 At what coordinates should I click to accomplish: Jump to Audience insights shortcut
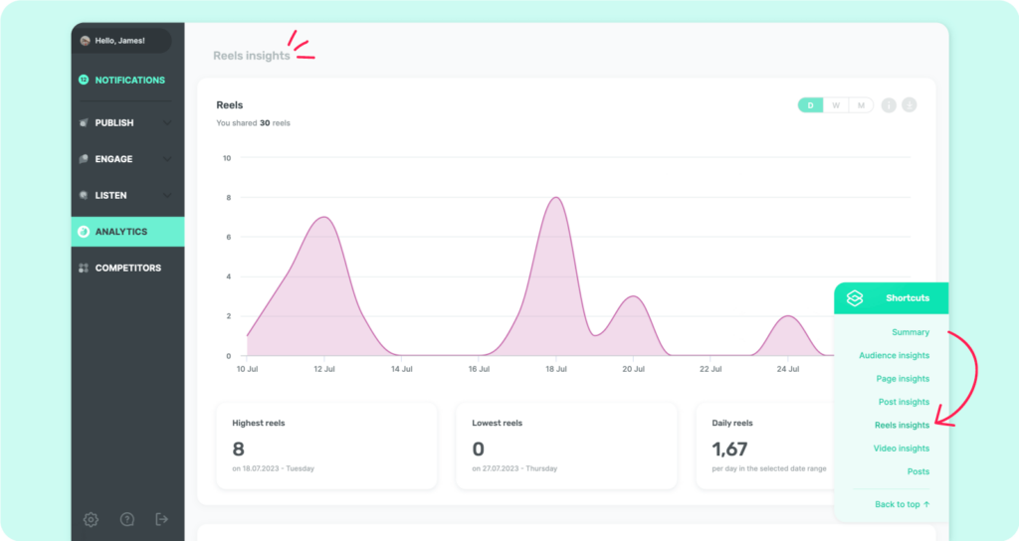(894, 355)
